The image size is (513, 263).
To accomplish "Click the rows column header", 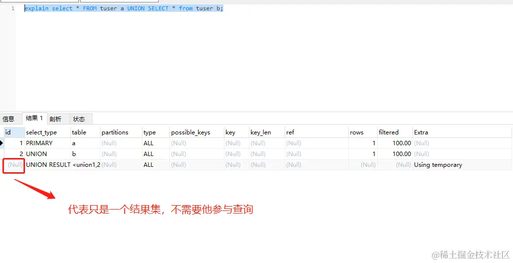I will [363, 132].
